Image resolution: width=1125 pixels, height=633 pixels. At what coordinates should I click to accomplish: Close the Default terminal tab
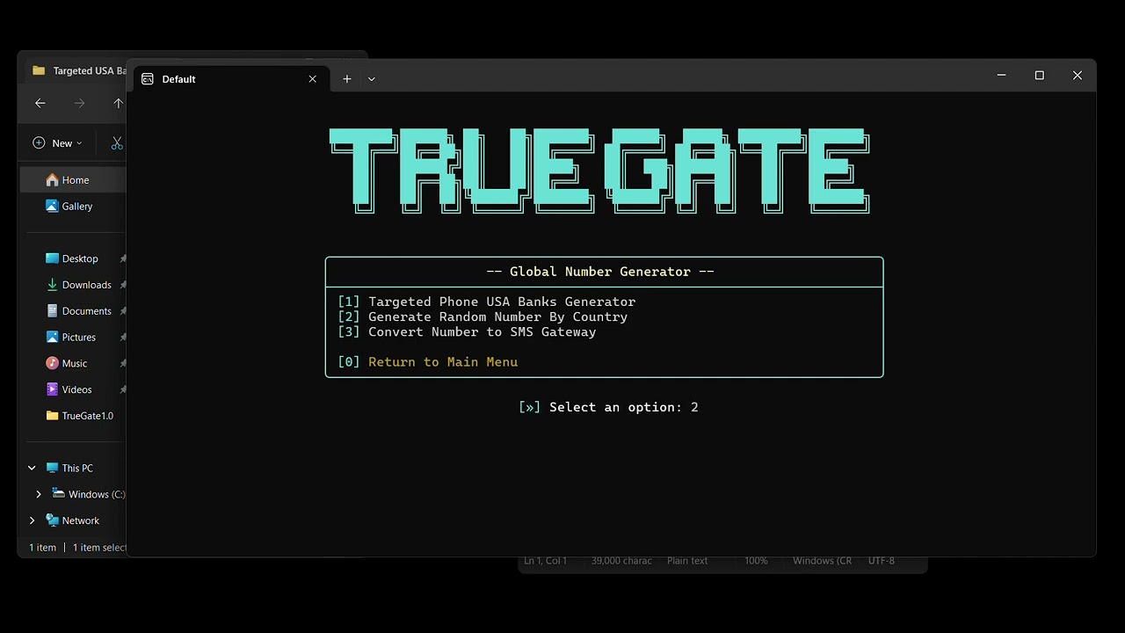click(312, 79)
